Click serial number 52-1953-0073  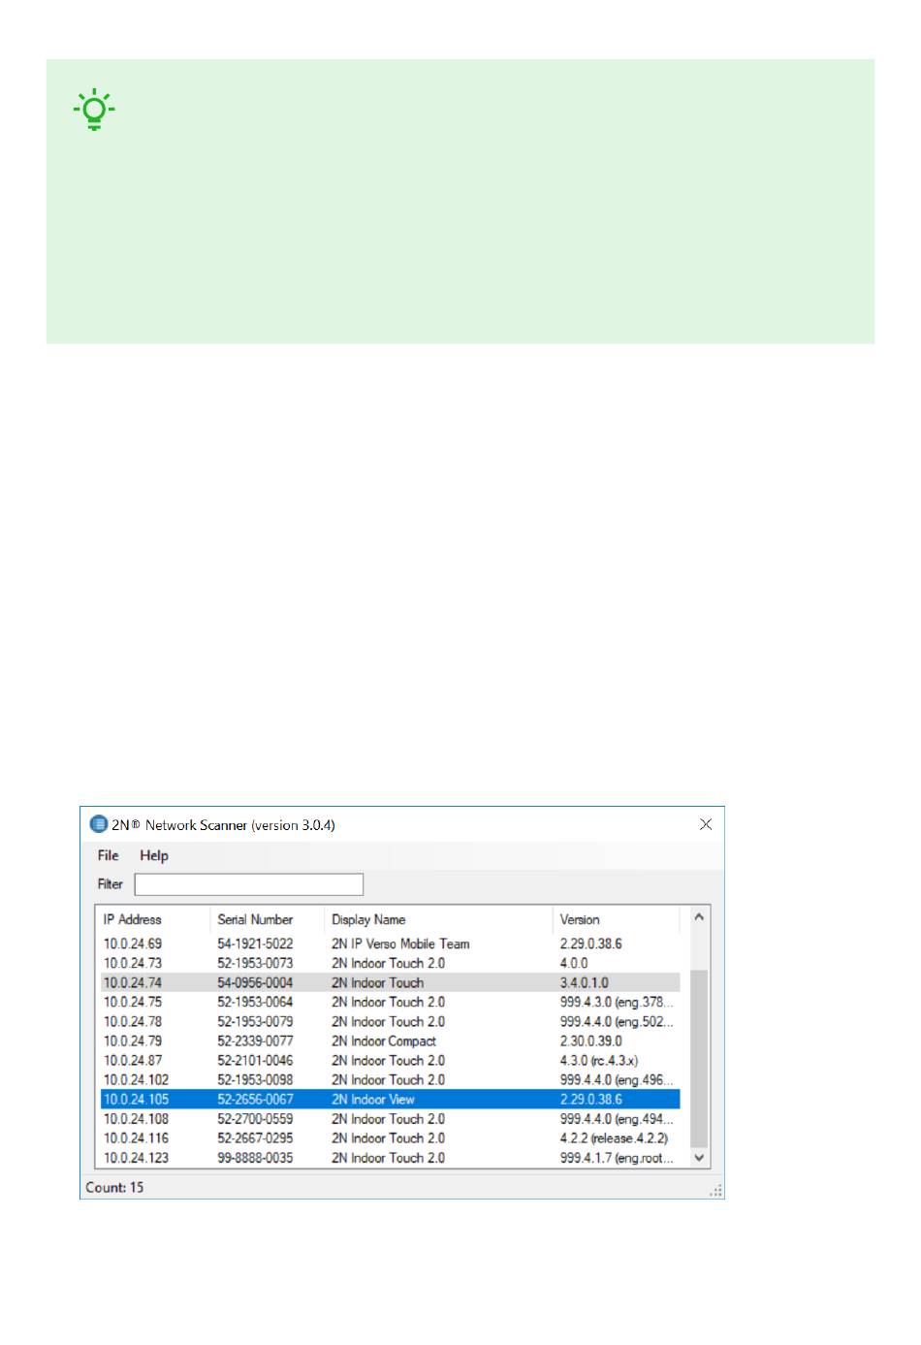point(255,963)
